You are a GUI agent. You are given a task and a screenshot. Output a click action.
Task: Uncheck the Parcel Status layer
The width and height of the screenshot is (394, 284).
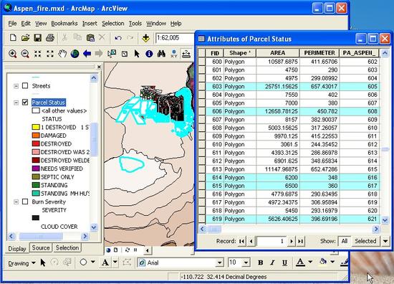tap(25, 102)
